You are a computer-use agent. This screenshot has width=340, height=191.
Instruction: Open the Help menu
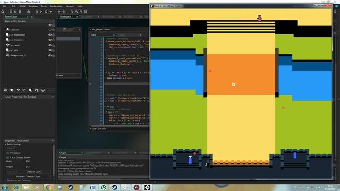point(80,6)
